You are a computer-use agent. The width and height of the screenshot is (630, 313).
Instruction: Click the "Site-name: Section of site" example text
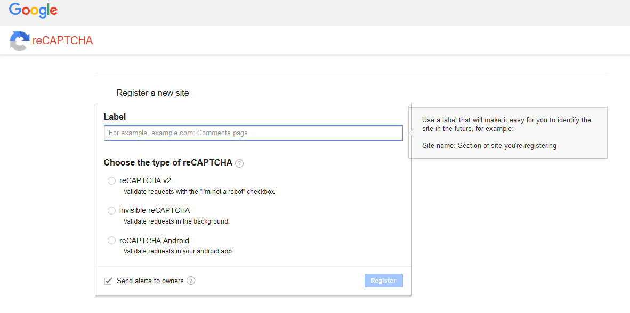coord(489,146)
